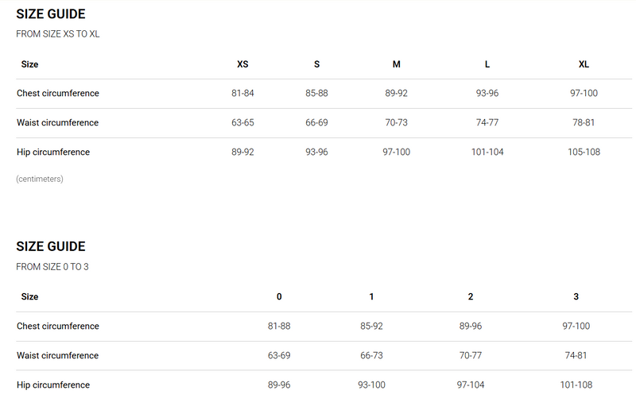Image resolution: width=636 pixels, height=406 pixels.
Task: Select waist value 78-81 under XL
Action: click(584, 123)
